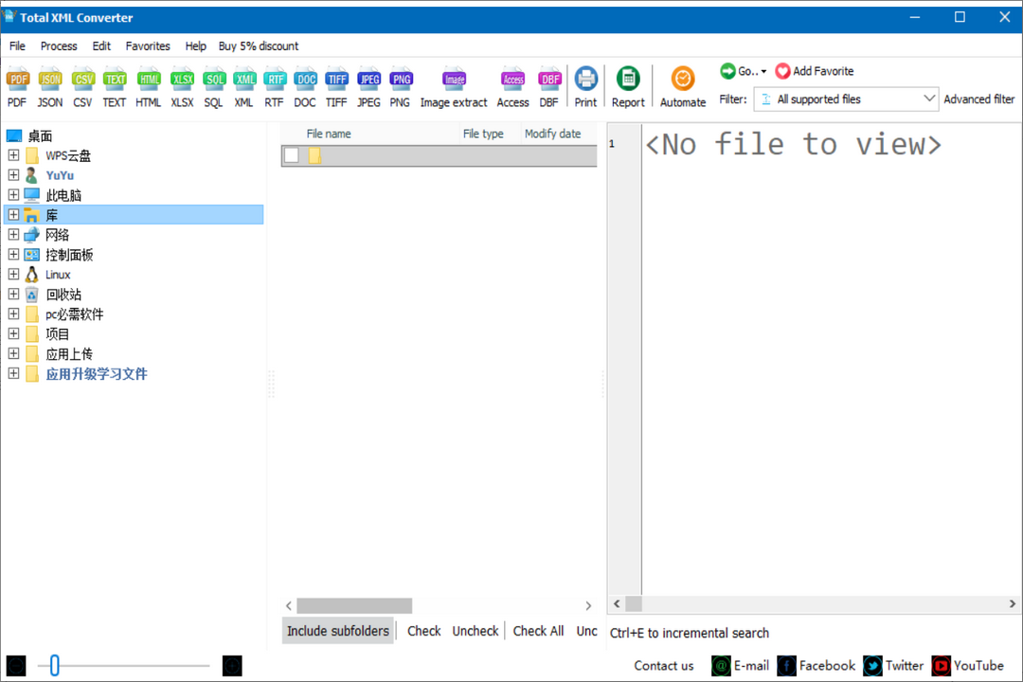Open the Favorites menu

click(148, 45)
